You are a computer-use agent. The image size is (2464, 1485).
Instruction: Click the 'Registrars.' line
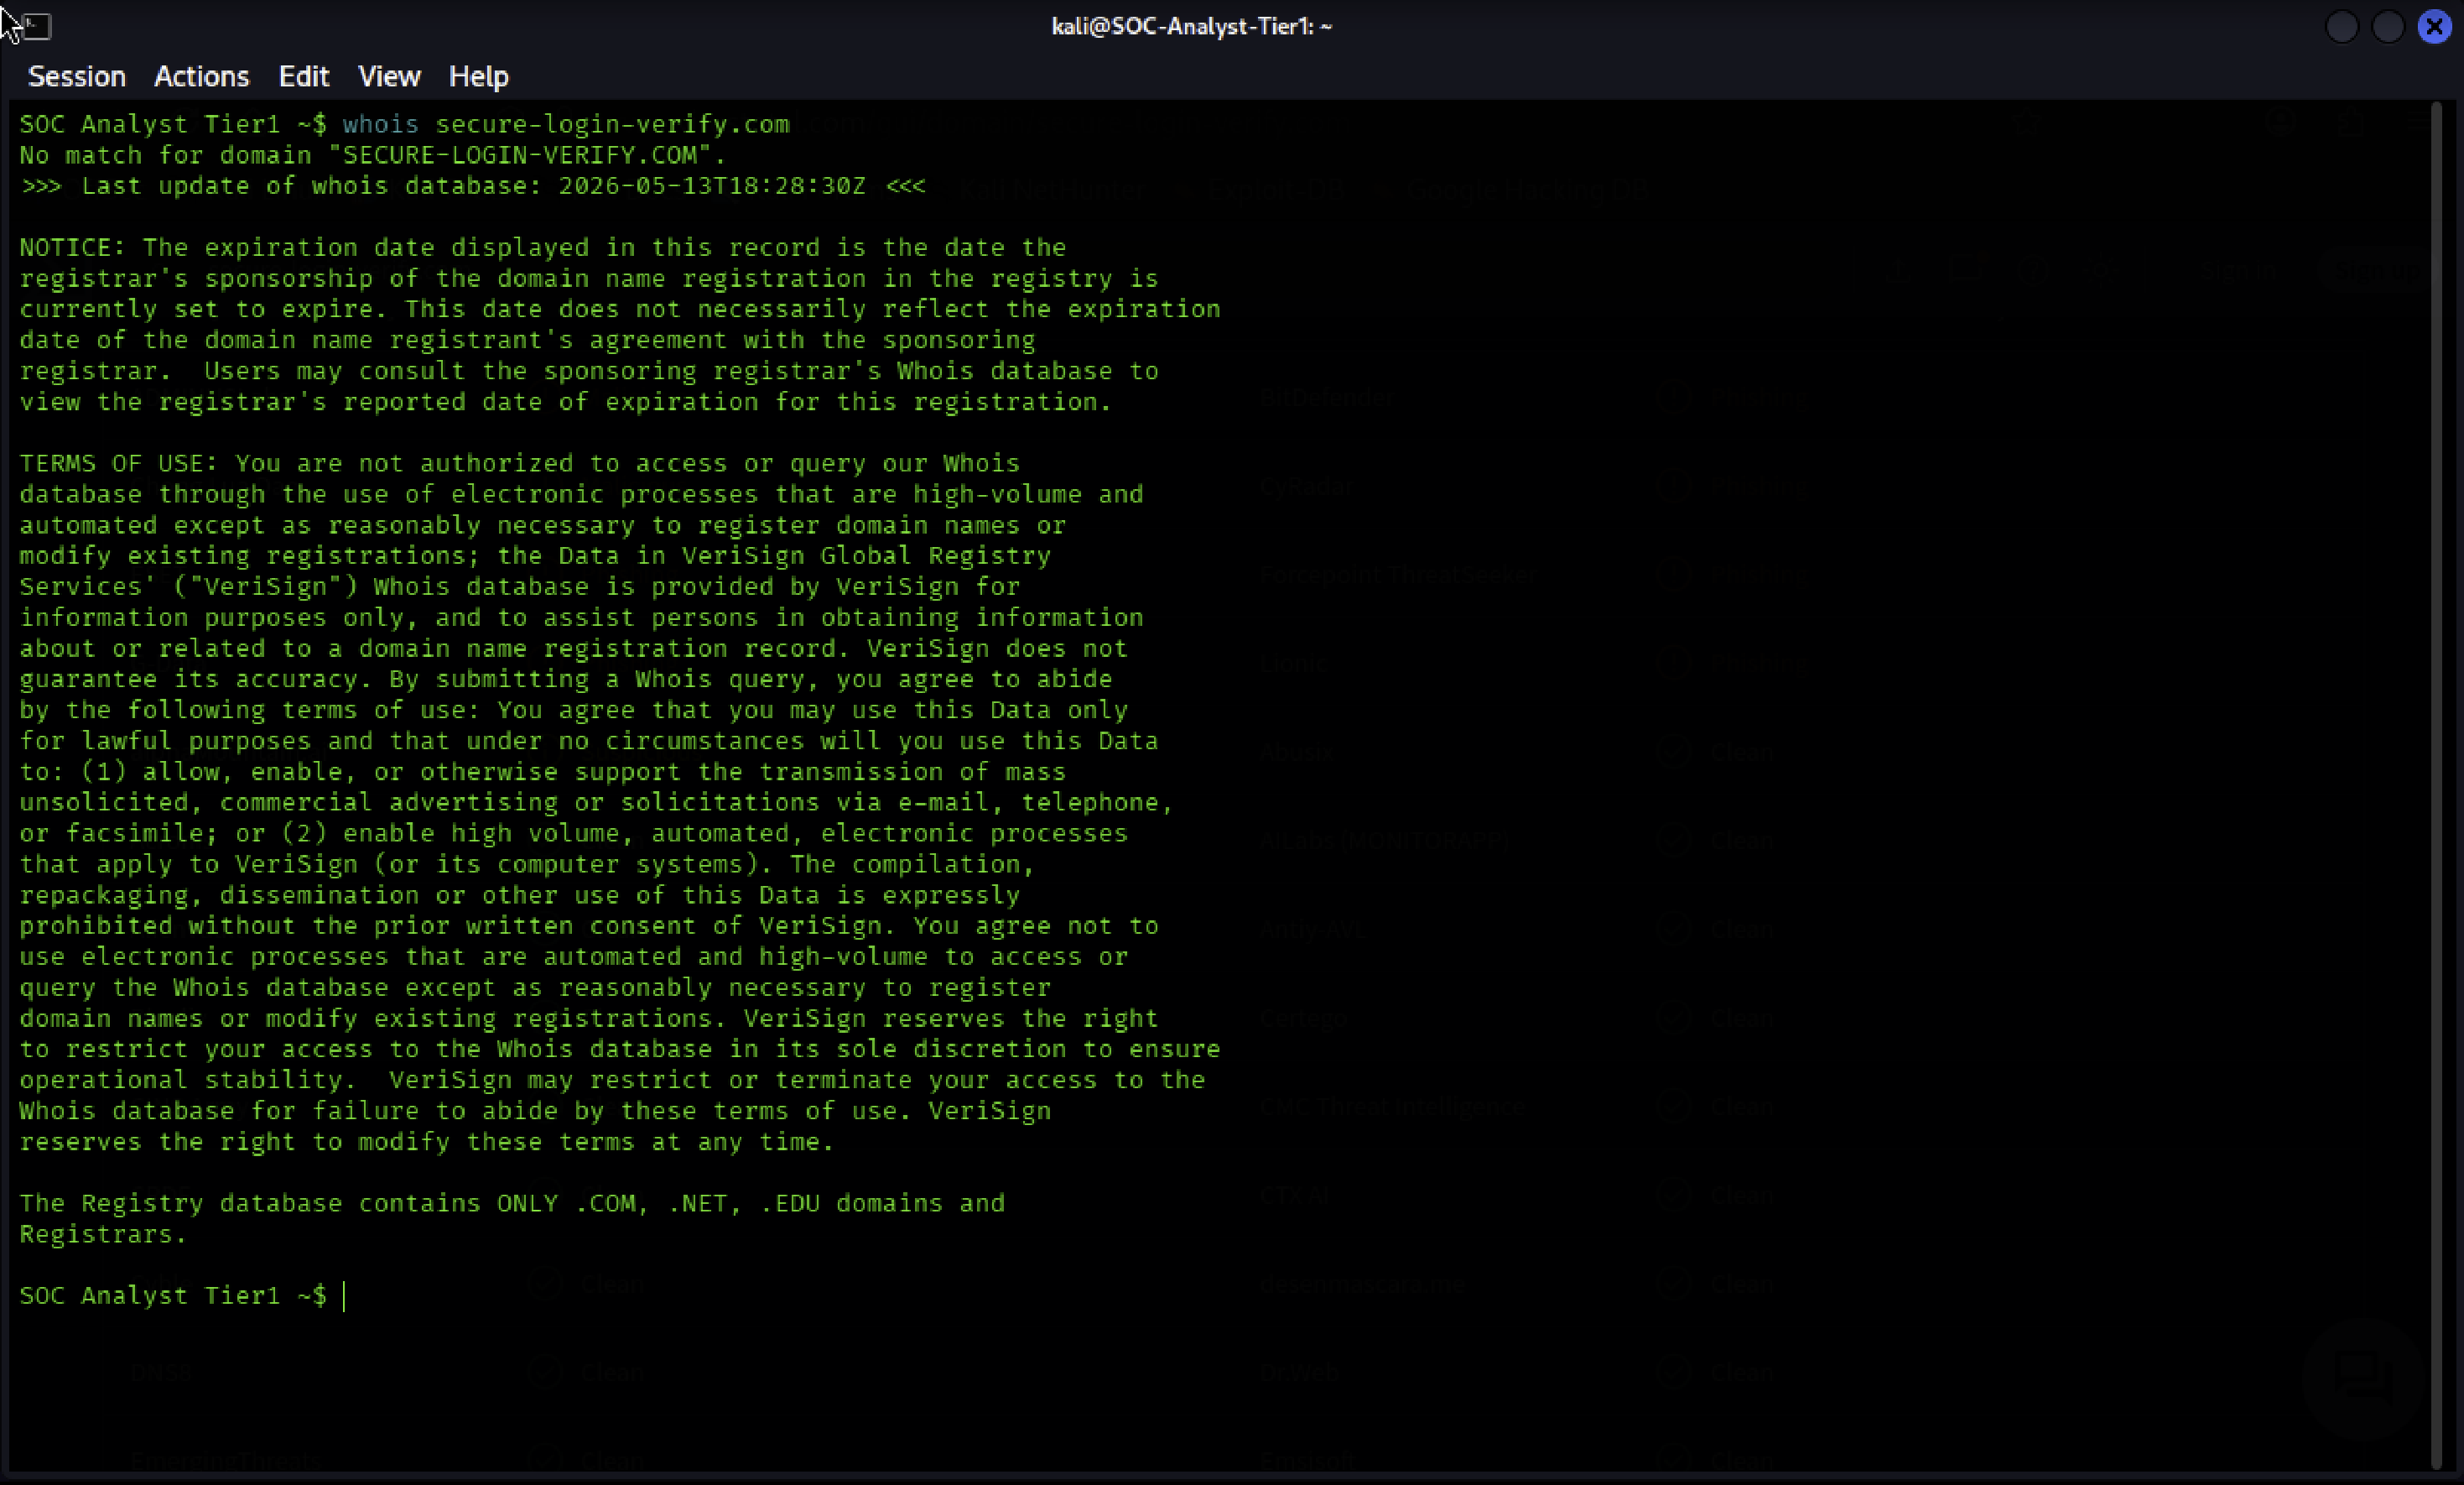103,1234
